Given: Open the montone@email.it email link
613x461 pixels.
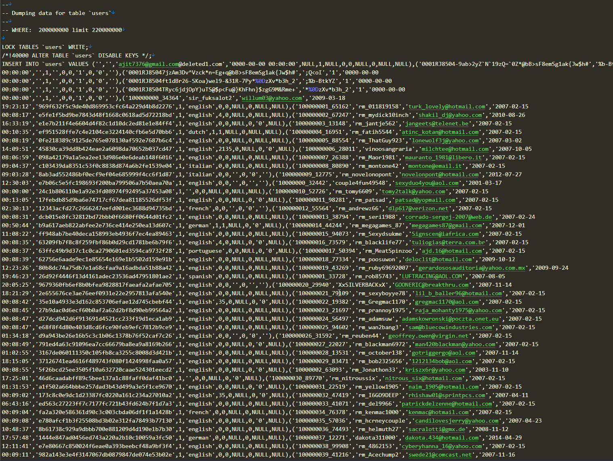Looking at the screenshot, I should pos(435,166).
